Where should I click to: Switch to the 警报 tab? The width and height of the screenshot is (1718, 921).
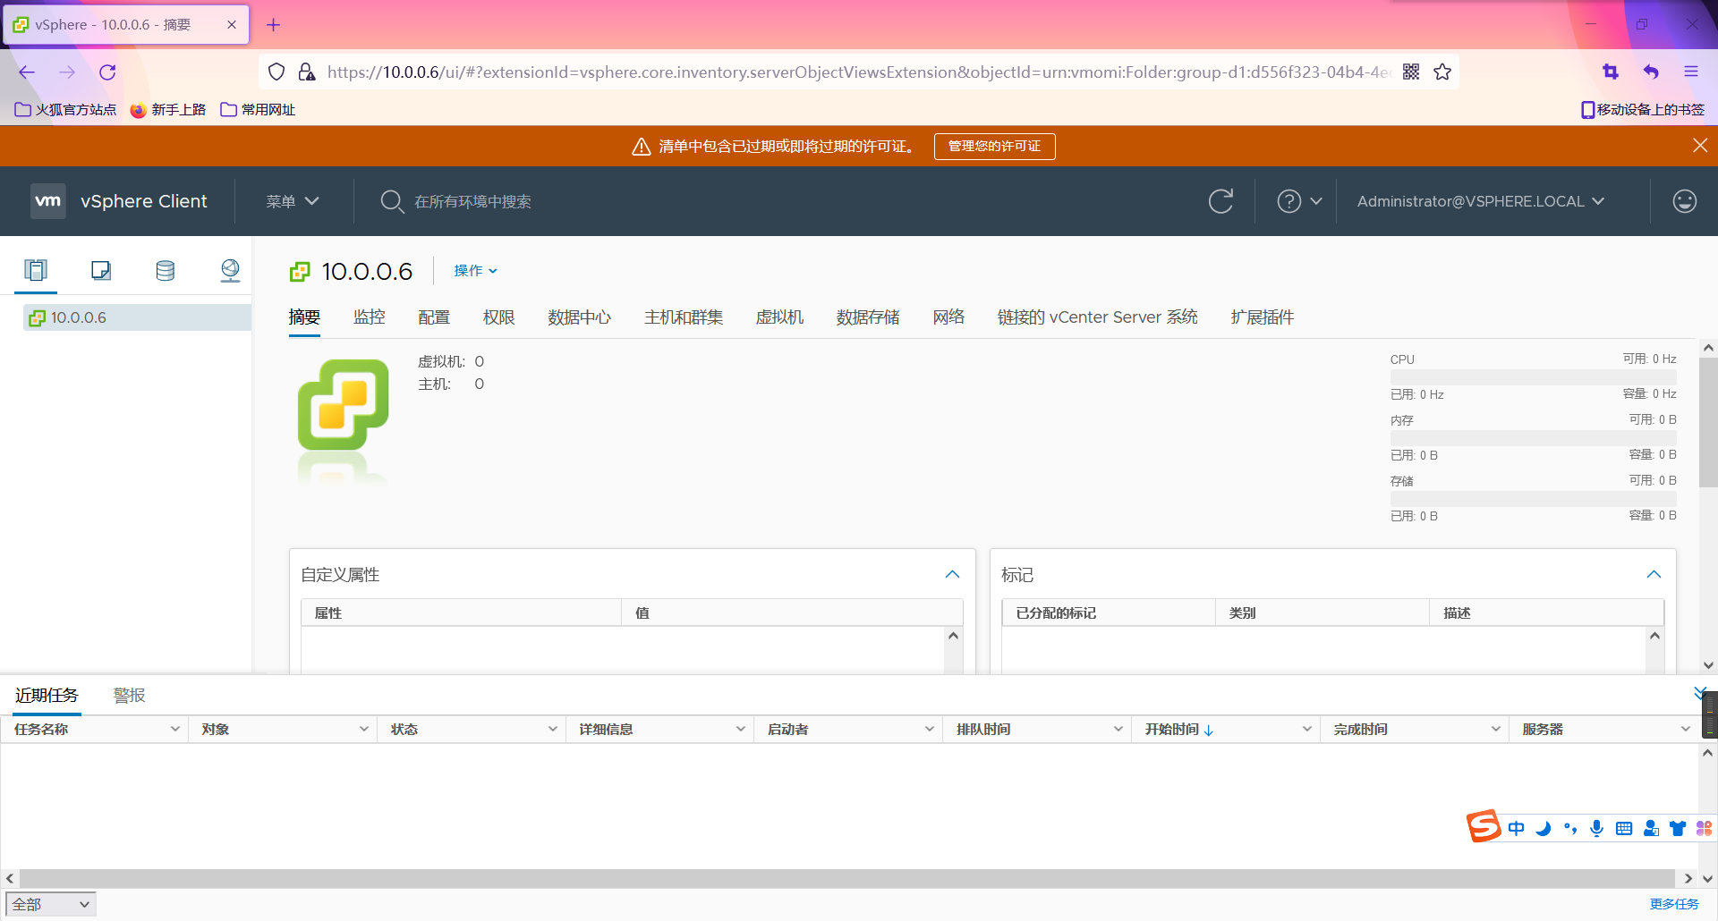(x=129, y=696)
